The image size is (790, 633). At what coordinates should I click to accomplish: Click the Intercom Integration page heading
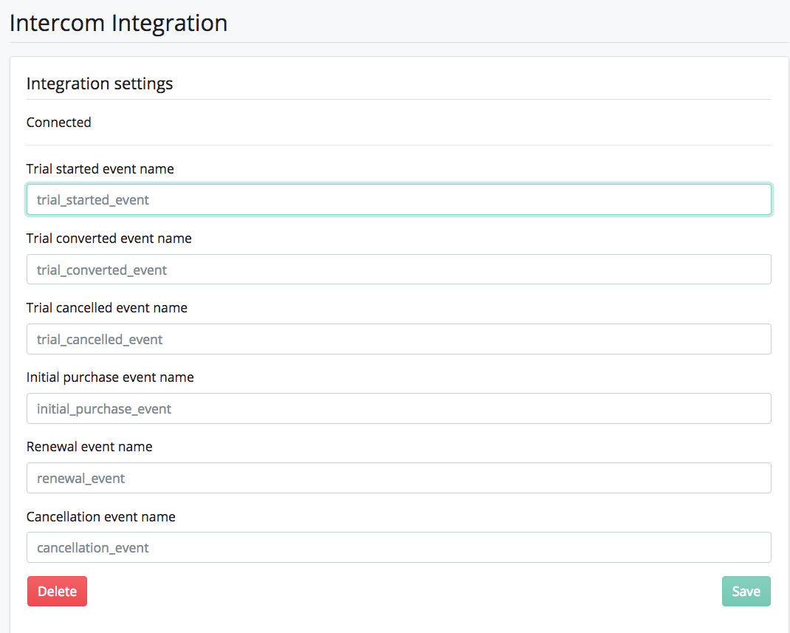tap(118, 23)
